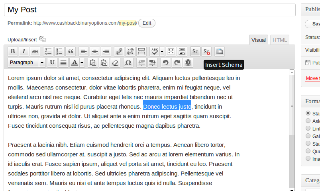Apply strikethrough formatting
This screenshot has height=191, width=320.
click(35, 51)
